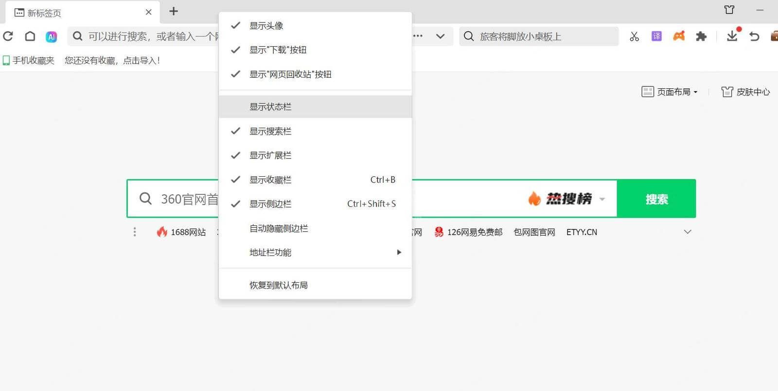778x391 pixels.
Task: Open the game controller extension icon
Action: (679, 36)
